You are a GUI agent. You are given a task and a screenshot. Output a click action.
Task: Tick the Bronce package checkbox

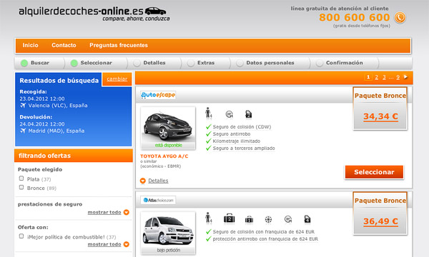coord(21,187)
